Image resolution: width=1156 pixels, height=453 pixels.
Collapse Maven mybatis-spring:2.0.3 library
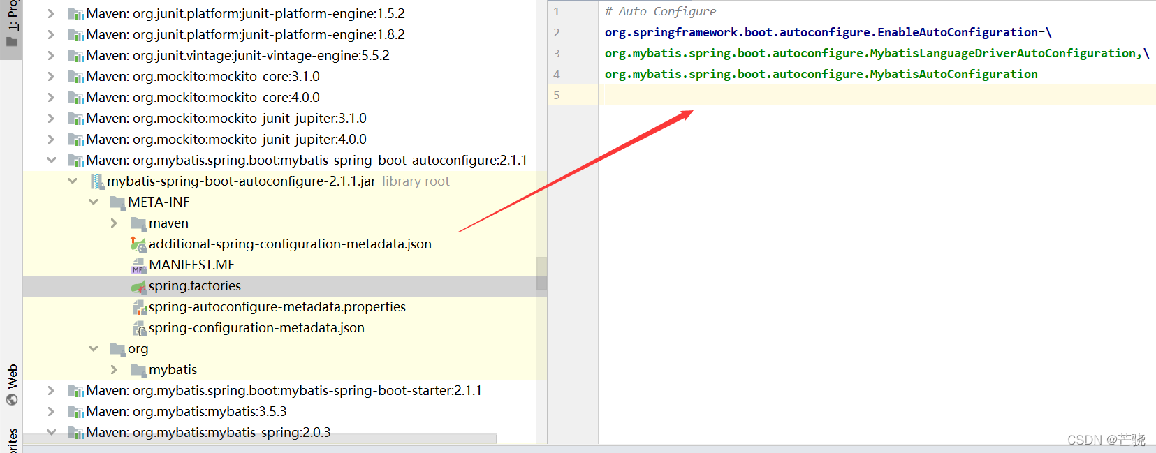pyautogui.click(x=51, y=432)
